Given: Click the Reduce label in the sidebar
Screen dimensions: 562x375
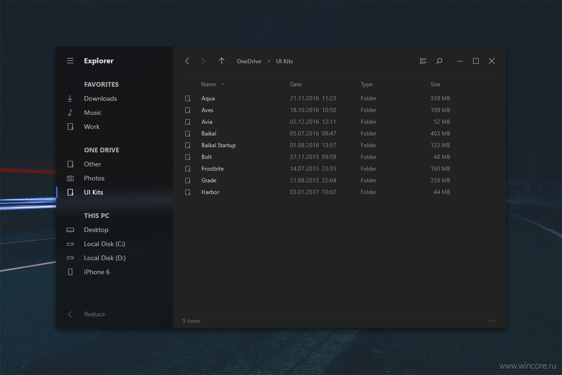Looking at the screenshot, I should [x=95, y=314].
